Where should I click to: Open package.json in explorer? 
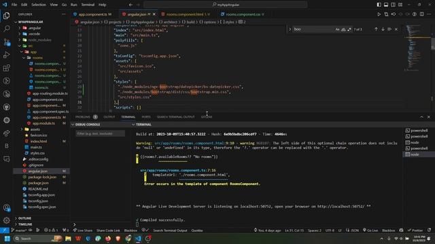(x=38, y=183)
